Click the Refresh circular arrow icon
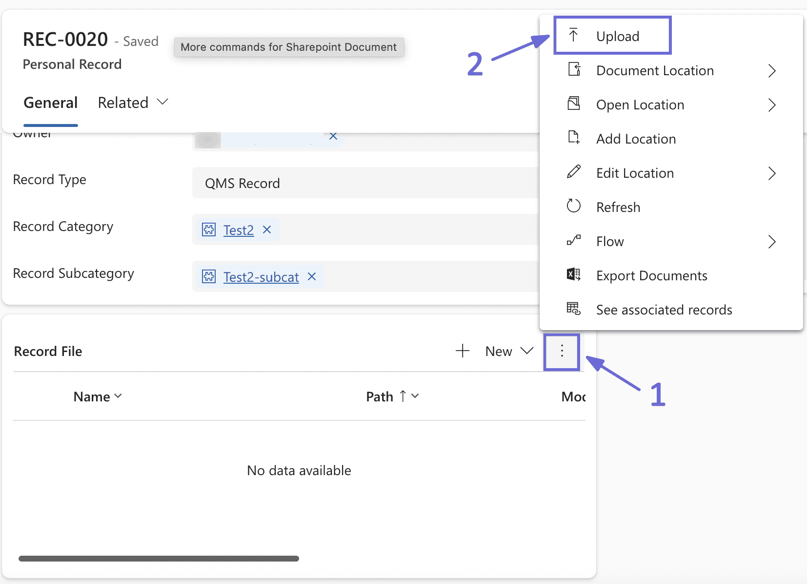The height and width of the screenshot is (584, 807). click(x=574, y=206)
